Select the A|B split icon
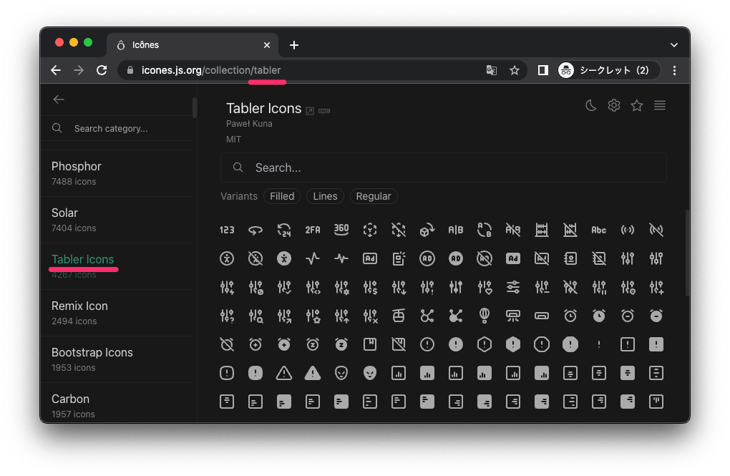The image size is (730, 476). [456, 230]
